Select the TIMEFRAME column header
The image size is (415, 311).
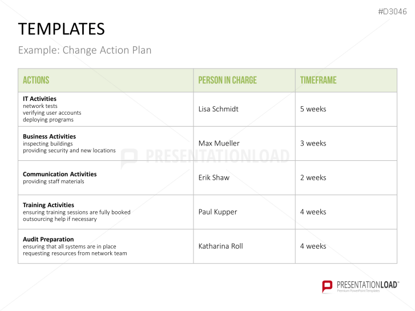coord(319,80)
